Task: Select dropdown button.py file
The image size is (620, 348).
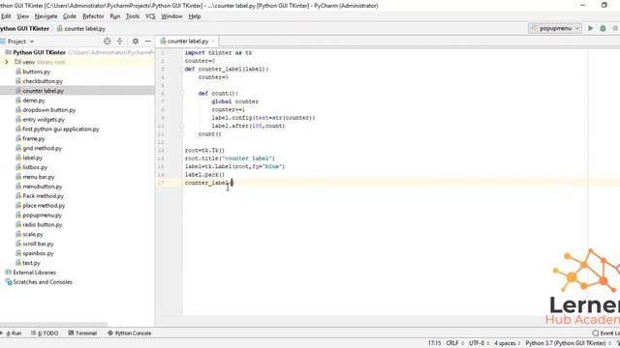Action: [x=49, y=109]
